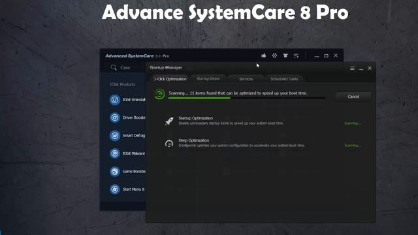Screen dimensions: 418x235
Task: Click the Startup Manager window title
Action: pos(166,67)
